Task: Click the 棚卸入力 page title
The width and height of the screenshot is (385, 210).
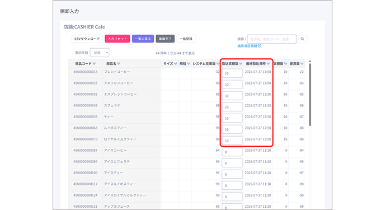Action: point(69,11)
